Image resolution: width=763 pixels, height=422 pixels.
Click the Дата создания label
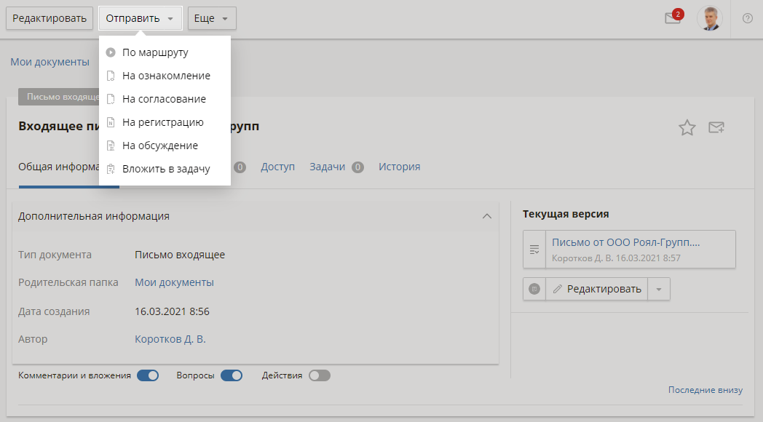pos(54,311)
